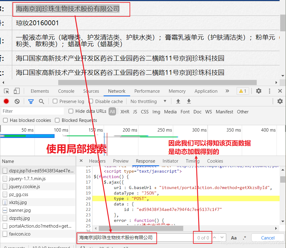Filter requests by Img
Viewport: 286px width, 248px height.
[x=156, y=112]
